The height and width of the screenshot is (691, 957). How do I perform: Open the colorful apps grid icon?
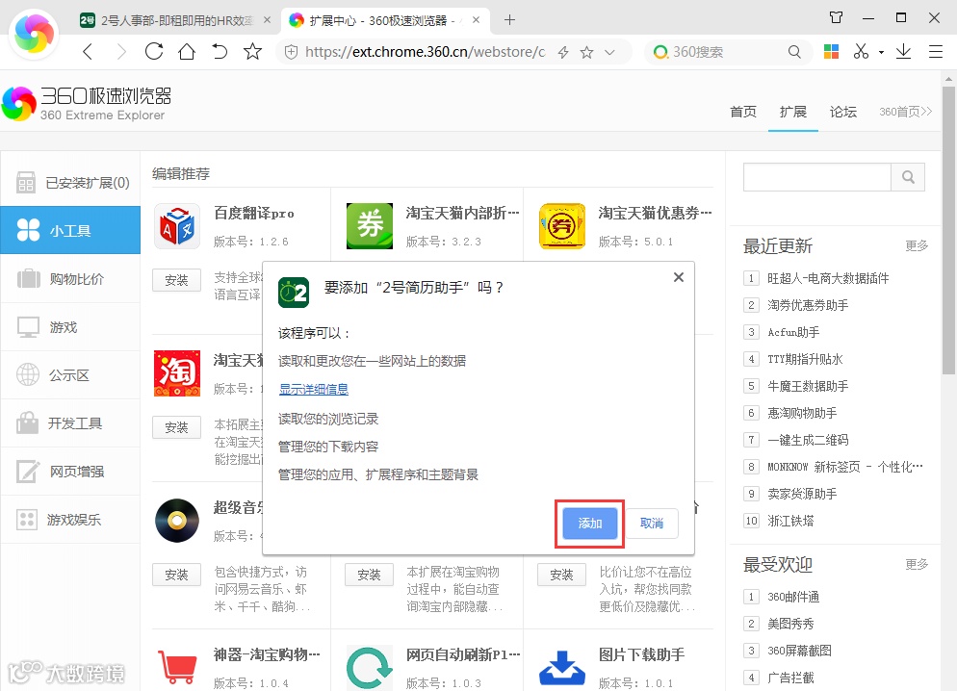[831, 52]
